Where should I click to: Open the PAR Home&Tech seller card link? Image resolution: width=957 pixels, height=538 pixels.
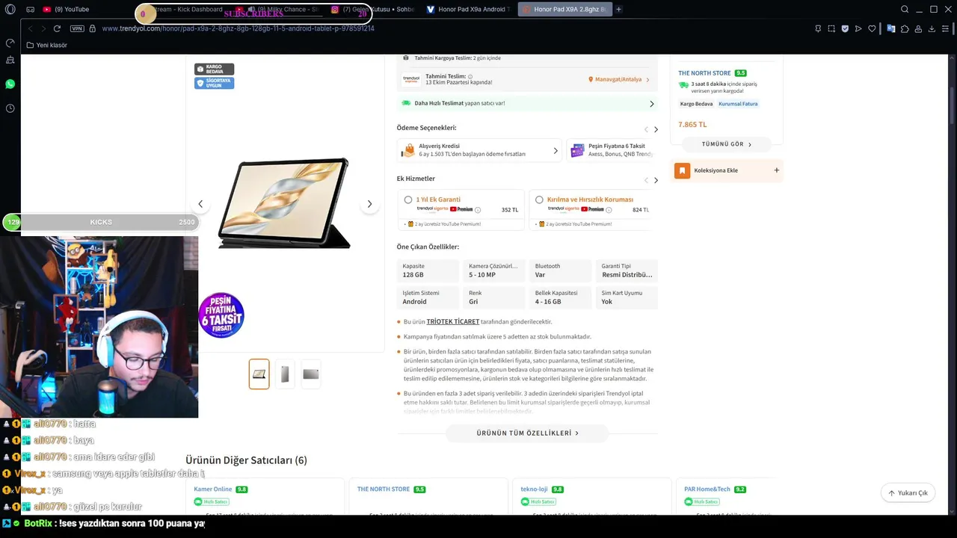click(707, 489)
